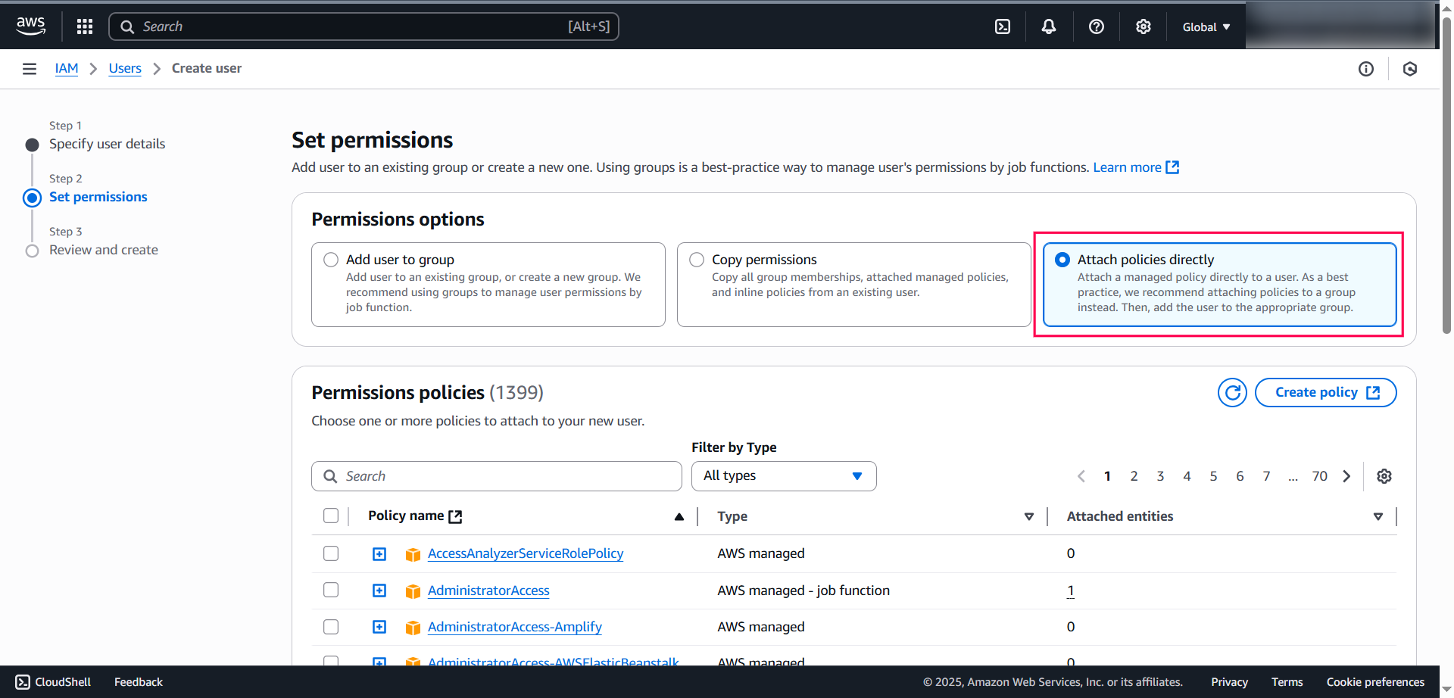Refresh the permissions policies list

coord(1232,392)
